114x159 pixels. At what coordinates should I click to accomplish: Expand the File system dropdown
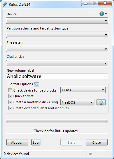(x=57, y=49)
